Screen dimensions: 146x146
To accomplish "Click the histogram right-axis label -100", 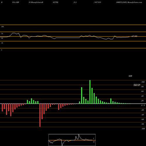I will click(143, 129).
